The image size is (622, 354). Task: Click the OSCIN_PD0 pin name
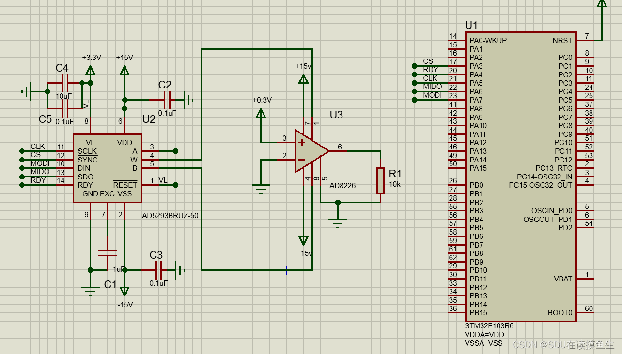tap(552, 211)
